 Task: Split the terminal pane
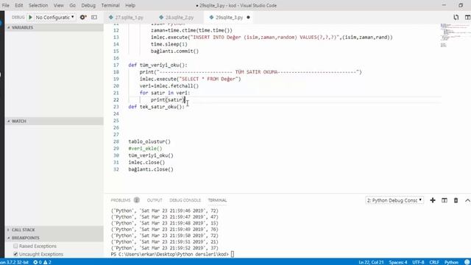coord(445,200)
